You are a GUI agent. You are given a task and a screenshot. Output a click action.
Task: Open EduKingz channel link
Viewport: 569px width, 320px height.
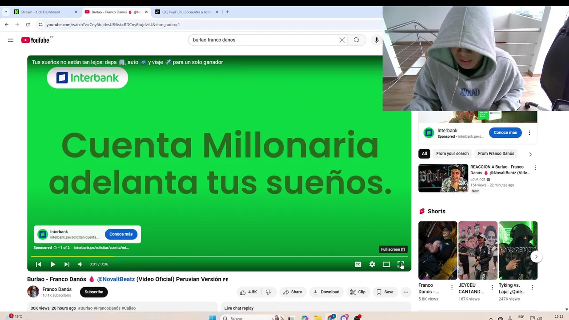pos(478,180)
